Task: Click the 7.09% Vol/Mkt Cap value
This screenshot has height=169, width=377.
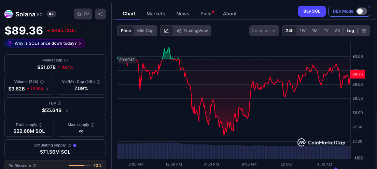Action: tap(81, 88)
